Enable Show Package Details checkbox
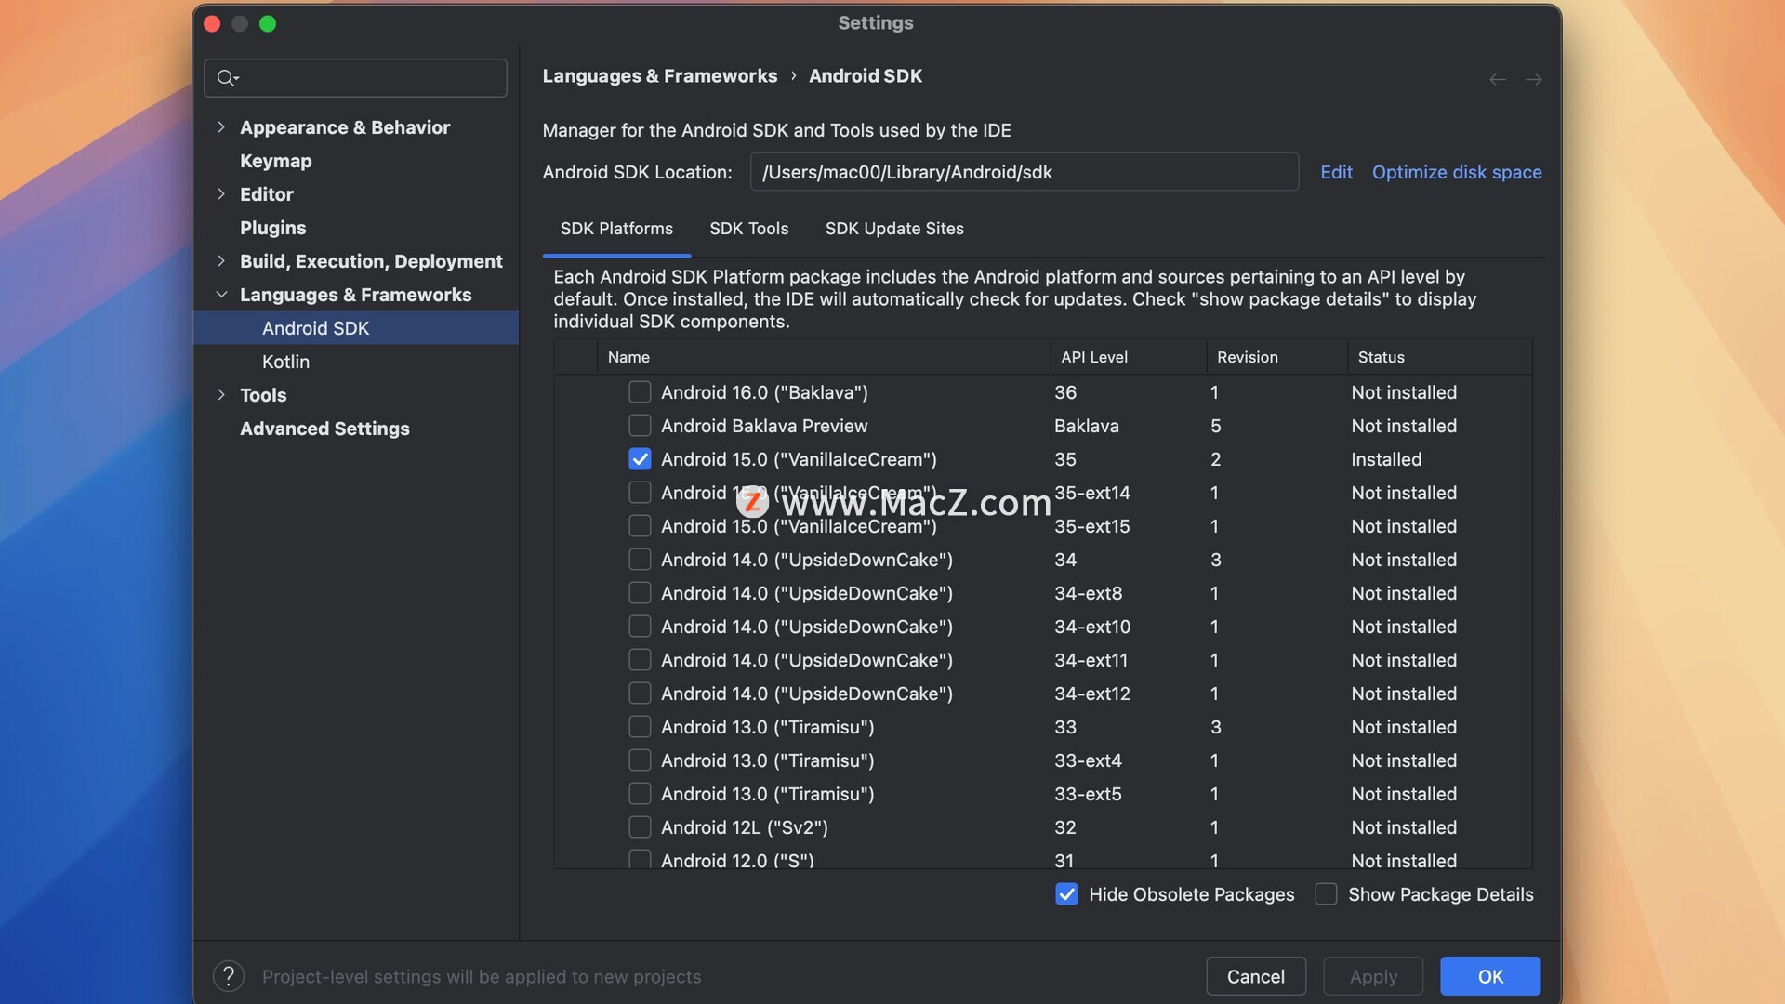The width and height of the screenshot is (1785, 1004). click(x=1326, y=894)
